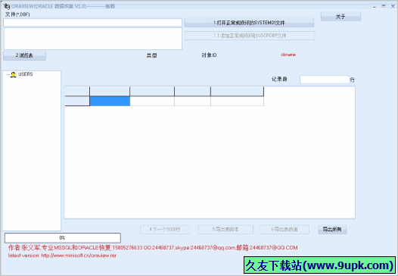This screenshot has height=276, width=398.
Task: Open the 关于 about button
Action: [x=340, y=17]
